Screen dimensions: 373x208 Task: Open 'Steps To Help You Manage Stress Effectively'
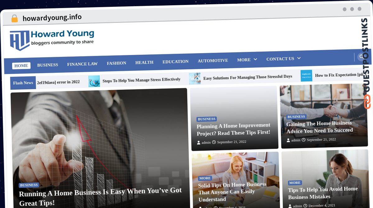[x=141, y=80]
